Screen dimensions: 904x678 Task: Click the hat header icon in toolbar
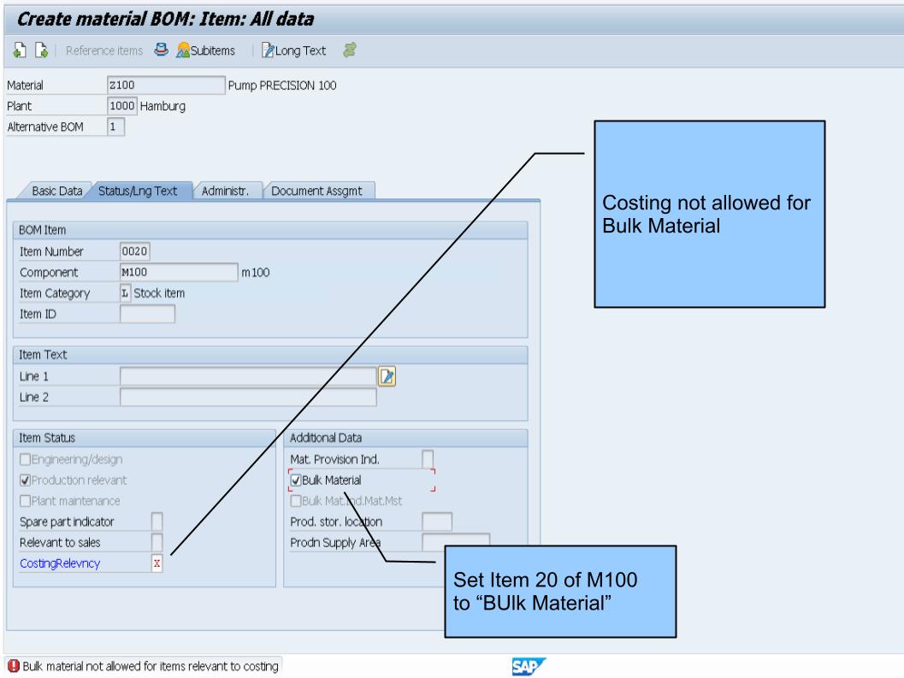[x=161, y=50]
